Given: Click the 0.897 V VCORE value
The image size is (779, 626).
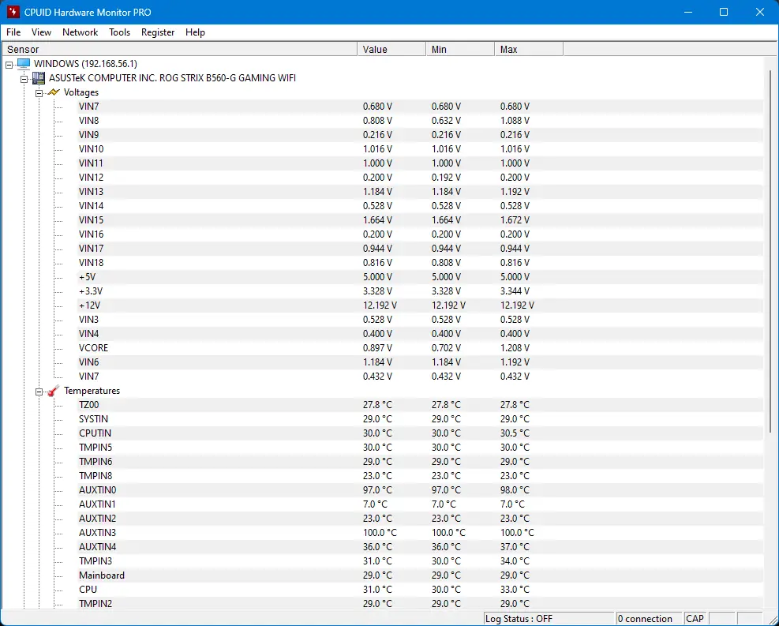Looking at the screenshot, I should tap(377, 348).
